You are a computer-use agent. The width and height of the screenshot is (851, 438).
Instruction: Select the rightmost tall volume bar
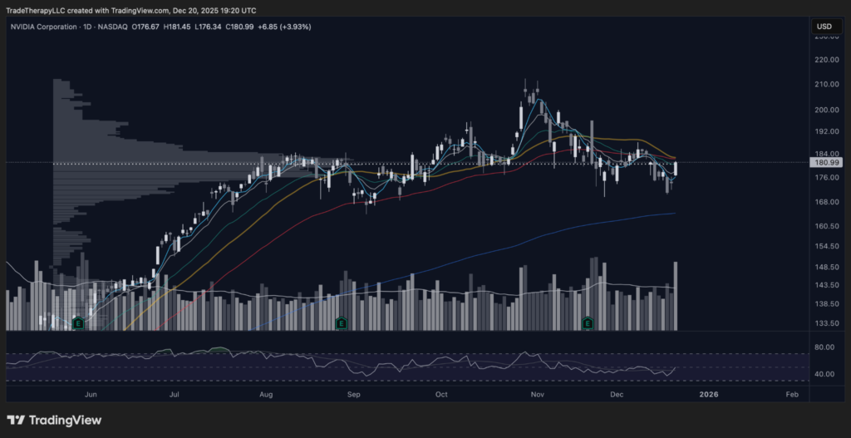(676, 296)
